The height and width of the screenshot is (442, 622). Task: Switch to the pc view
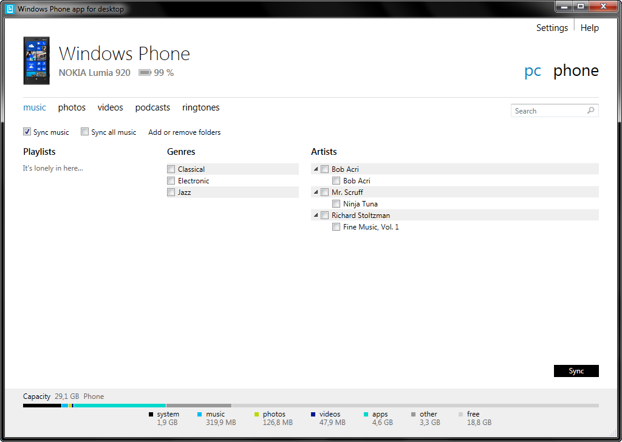coord(532,71)
